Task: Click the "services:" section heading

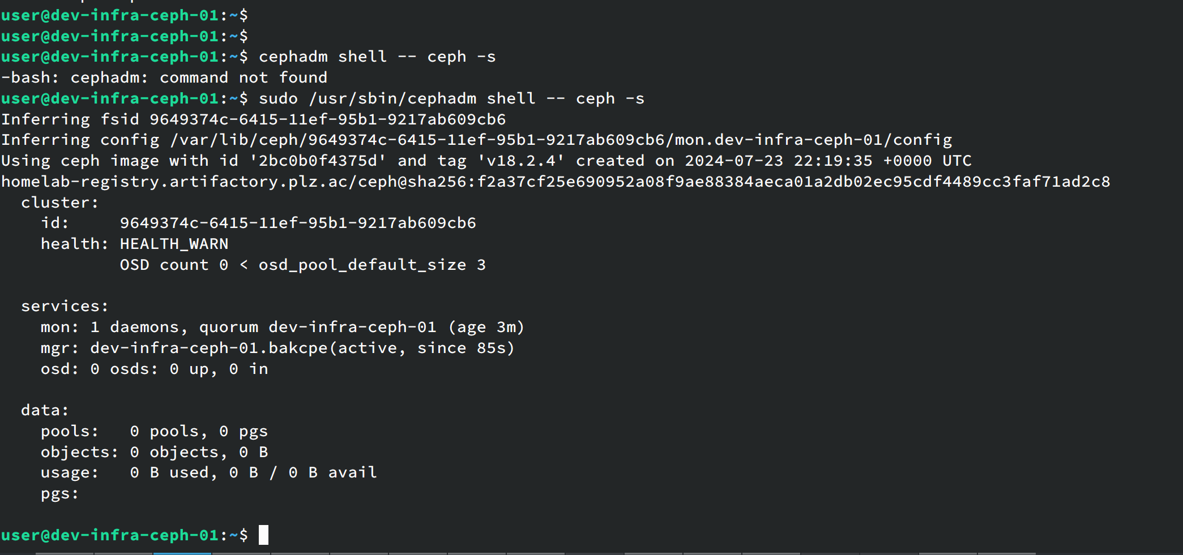Action: point(65,306)
